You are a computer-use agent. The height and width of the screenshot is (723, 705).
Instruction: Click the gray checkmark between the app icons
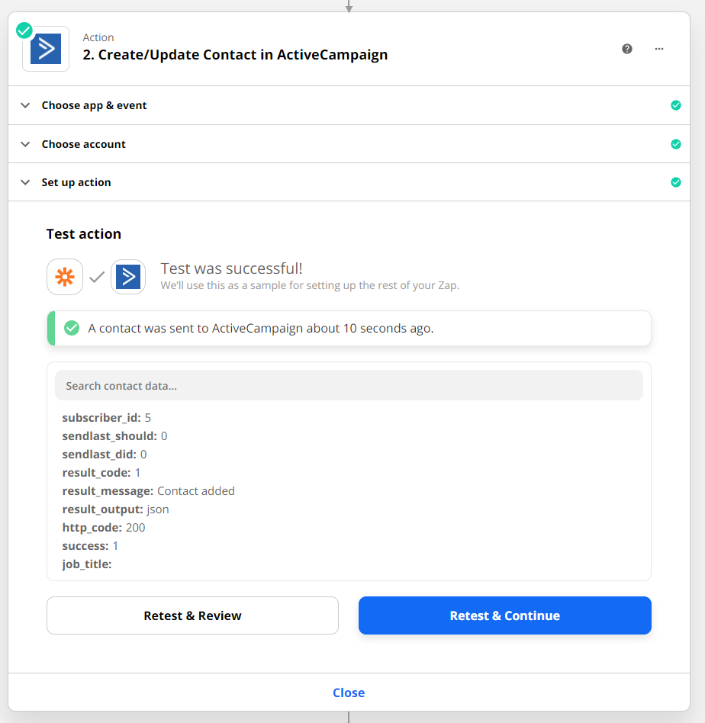tap(97, 277)
